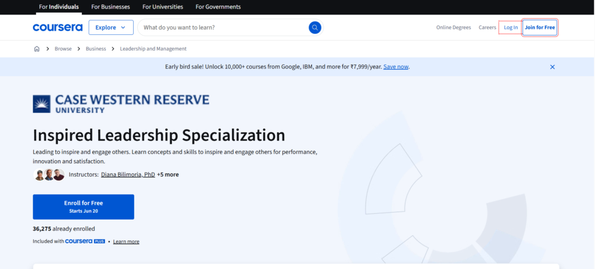Click the Learn more link
Viewport: 595px width, 269px height.
(x=126, y=242)
